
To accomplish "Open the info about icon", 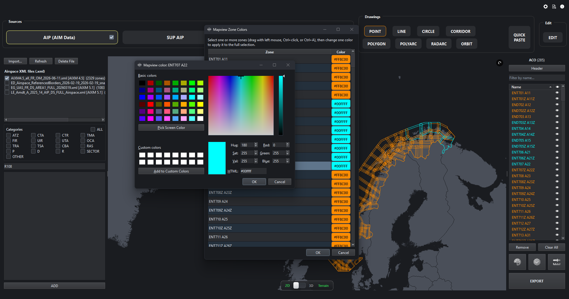I will 562,7.
